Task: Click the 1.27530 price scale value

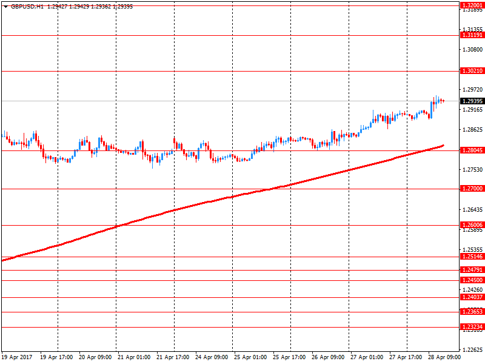Action: coord(473,170)
